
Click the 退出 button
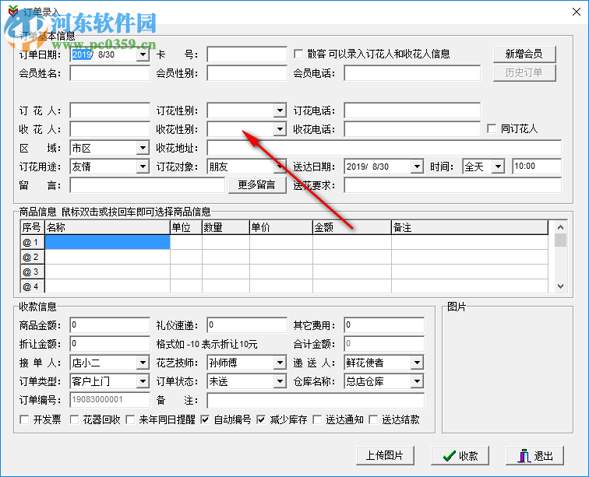(x=535, y=456)
